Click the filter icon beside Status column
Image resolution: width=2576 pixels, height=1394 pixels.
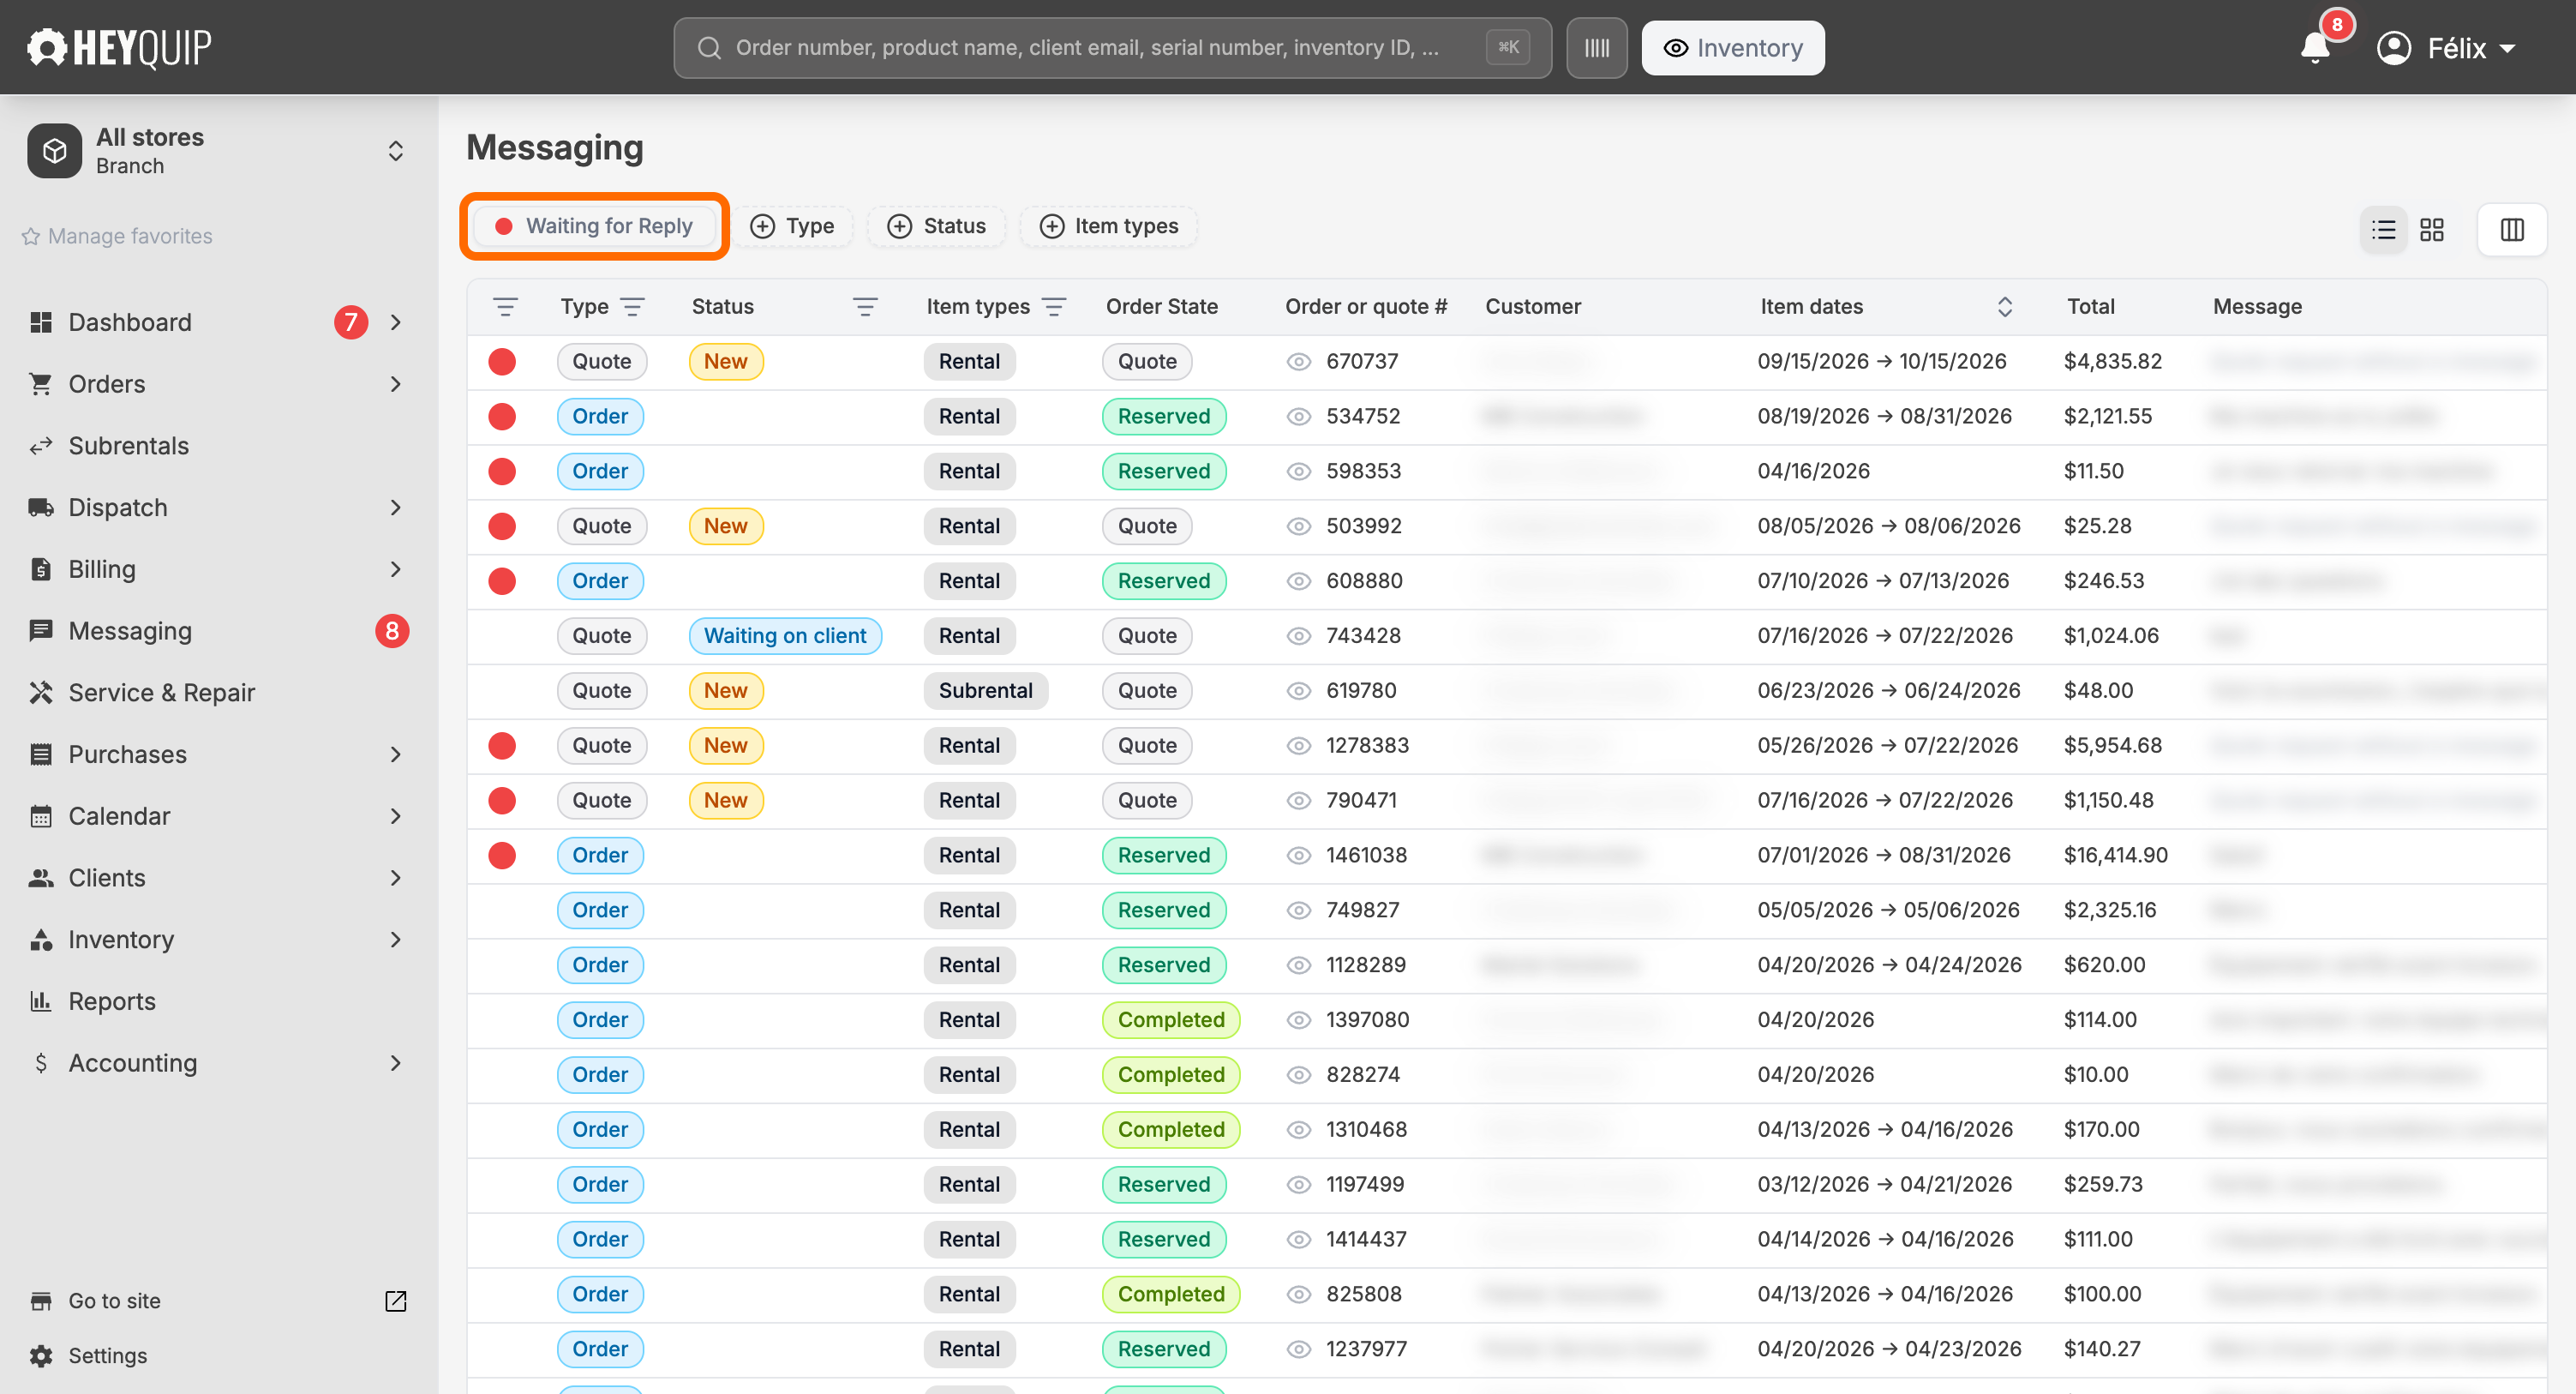865,307
